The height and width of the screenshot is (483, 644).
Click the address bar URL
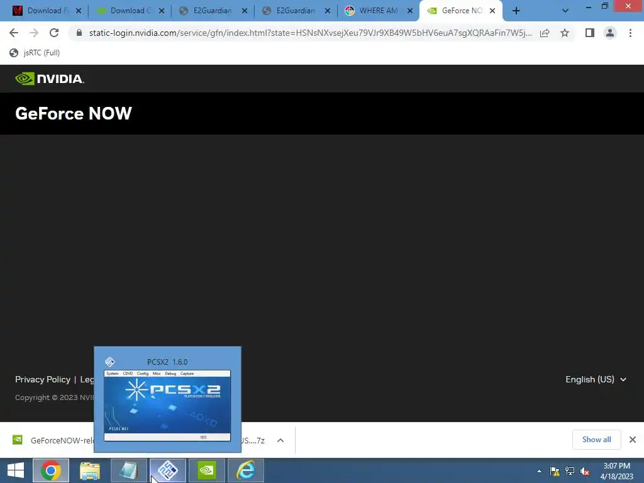[x=310, y=33]
